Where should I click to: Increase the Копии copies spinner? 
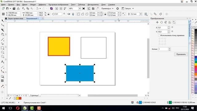tap(170, 48)
